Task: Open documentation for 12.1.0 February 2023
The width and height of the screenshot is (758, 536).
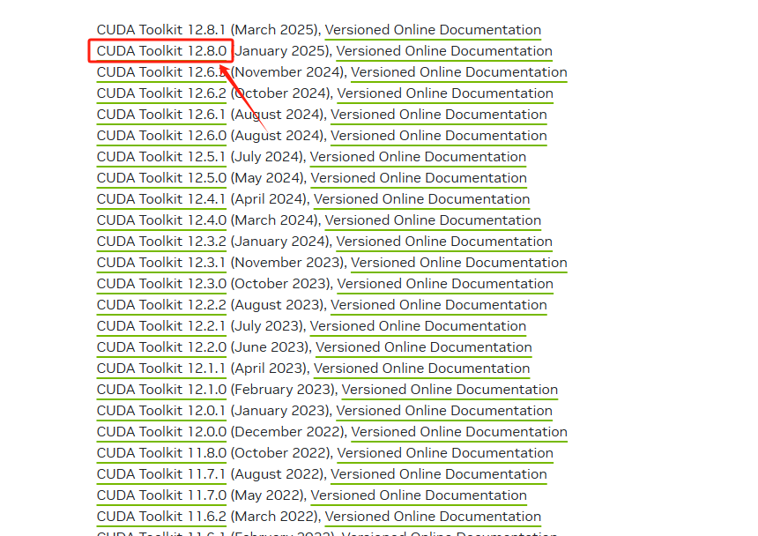Action: 450,390
